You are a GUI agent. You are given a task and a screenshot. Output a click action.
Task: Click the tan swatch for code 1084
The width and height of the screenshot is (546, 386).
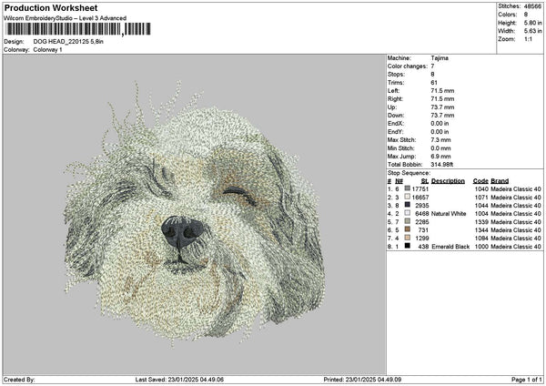[407, 238]
